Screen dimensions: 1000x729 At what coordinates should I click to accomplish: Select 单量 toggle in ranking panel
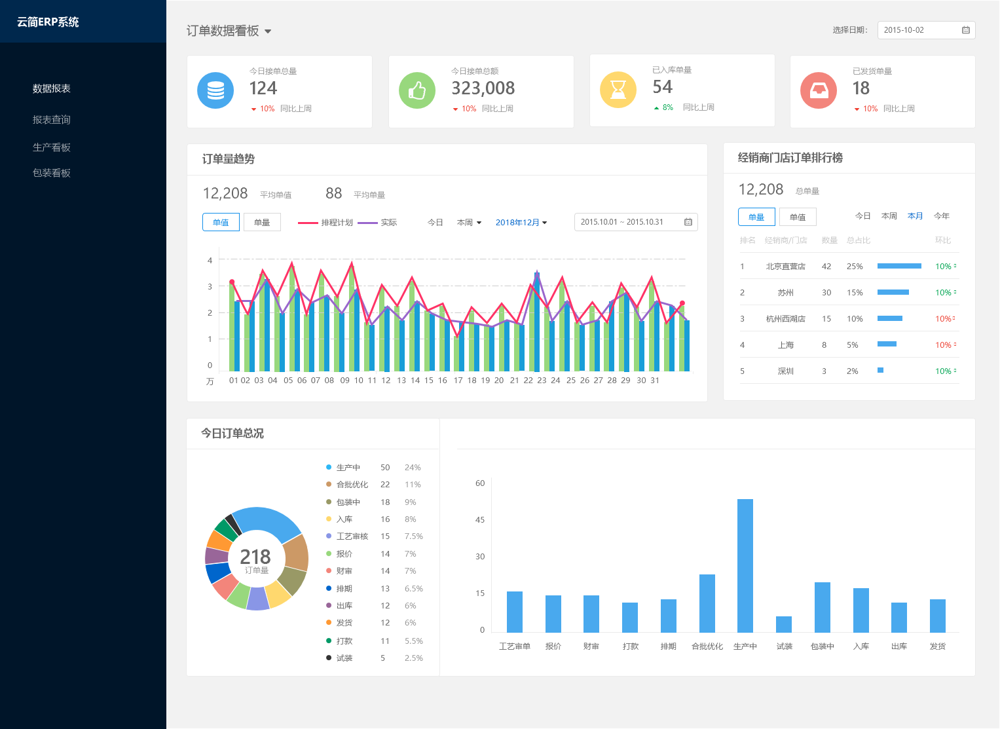point(756,217)
